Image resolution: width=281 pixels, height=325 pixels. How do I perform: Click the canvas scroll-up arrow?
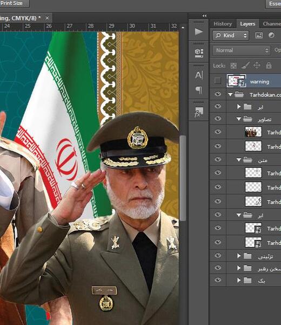pos(183,28)
